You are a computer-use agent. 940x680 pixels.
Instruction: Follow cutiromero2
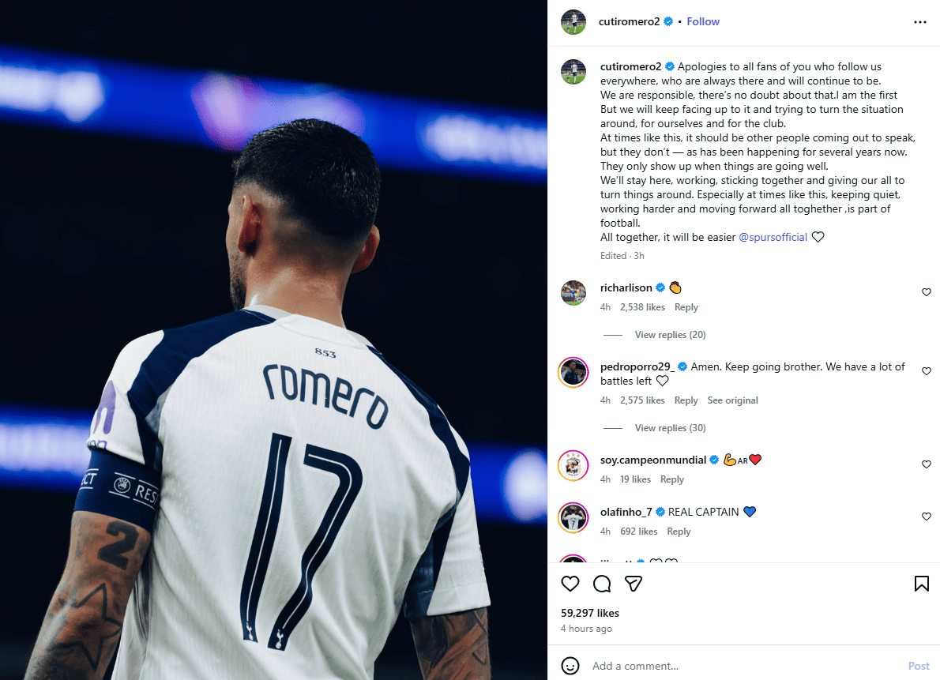pyautogui.click(x=702, y=21)
